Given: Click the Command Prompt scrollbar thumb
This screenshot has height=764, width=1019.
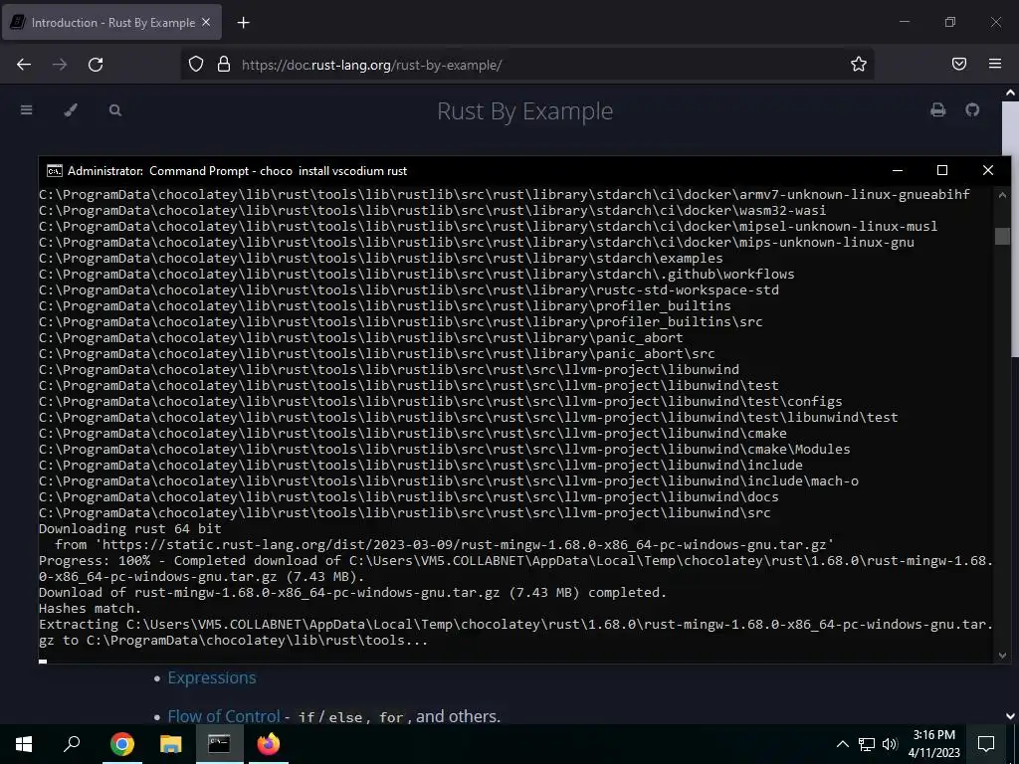Looking at the screenshot, I should click(x=1002, y=237).
